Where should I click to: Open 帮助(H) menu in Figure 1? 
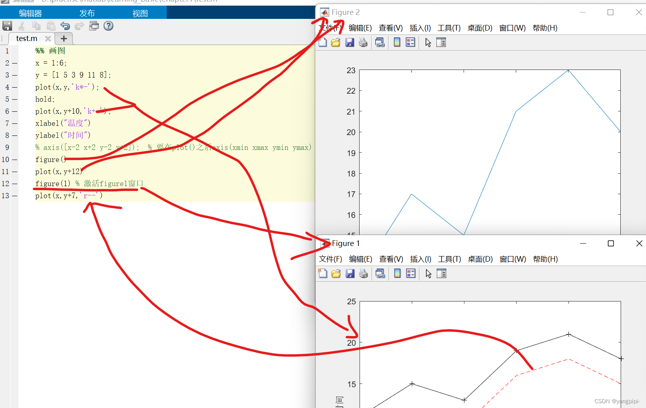click(x=545, y=259)
